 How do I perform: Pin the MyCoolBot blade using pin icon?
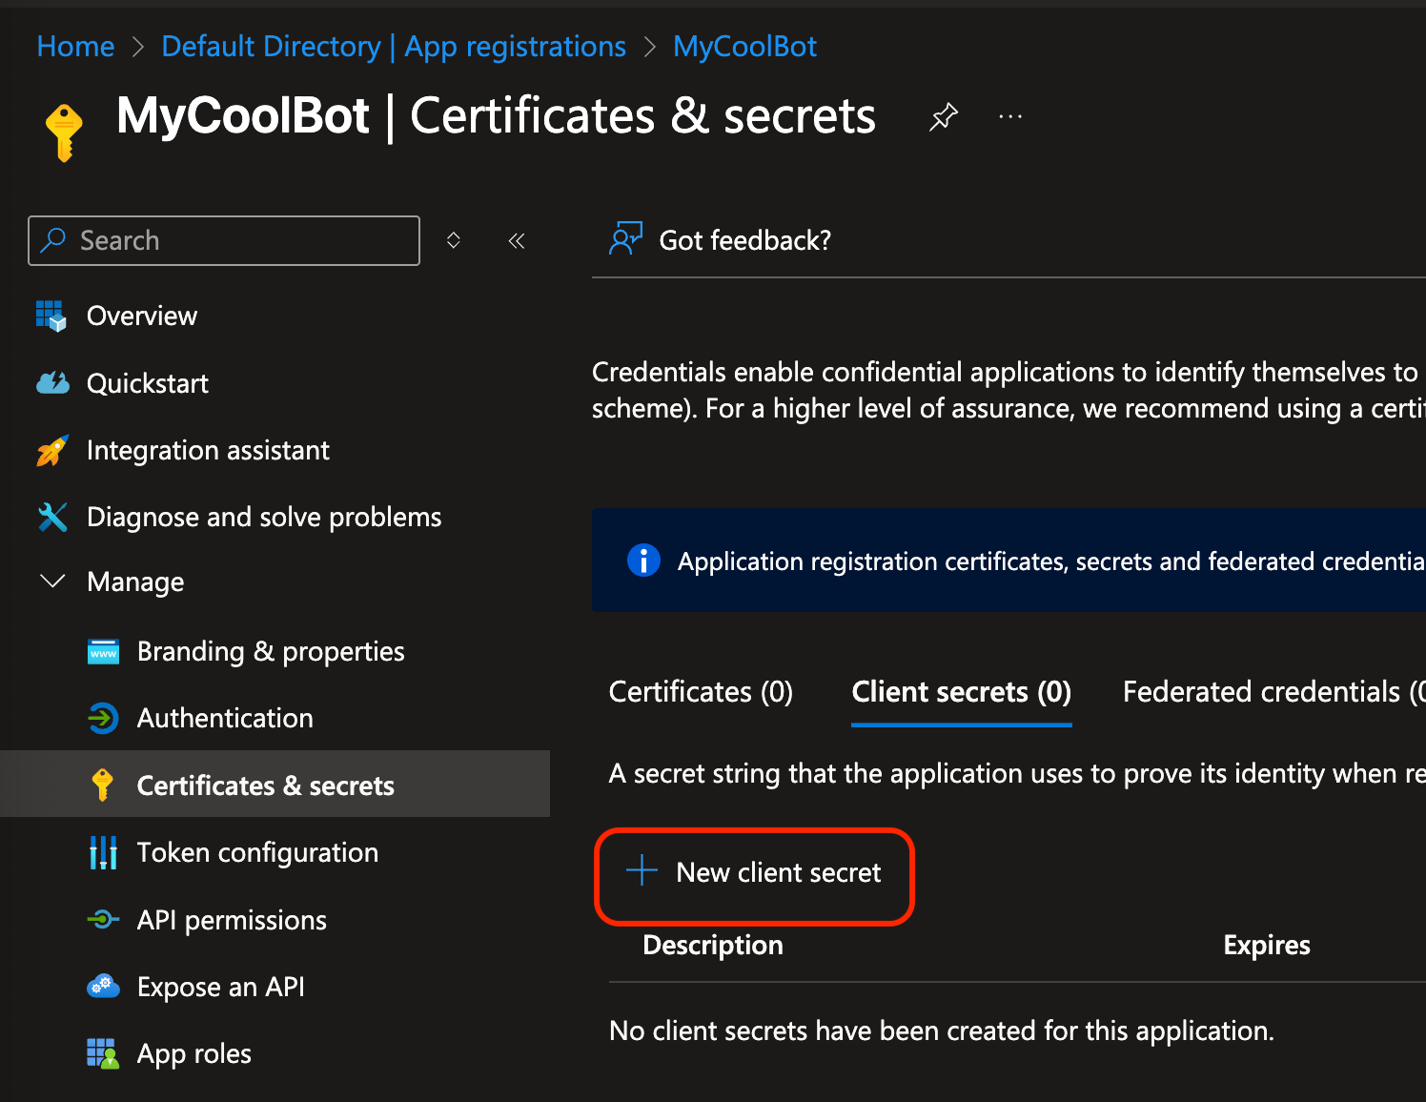click(x=943, y=117)
